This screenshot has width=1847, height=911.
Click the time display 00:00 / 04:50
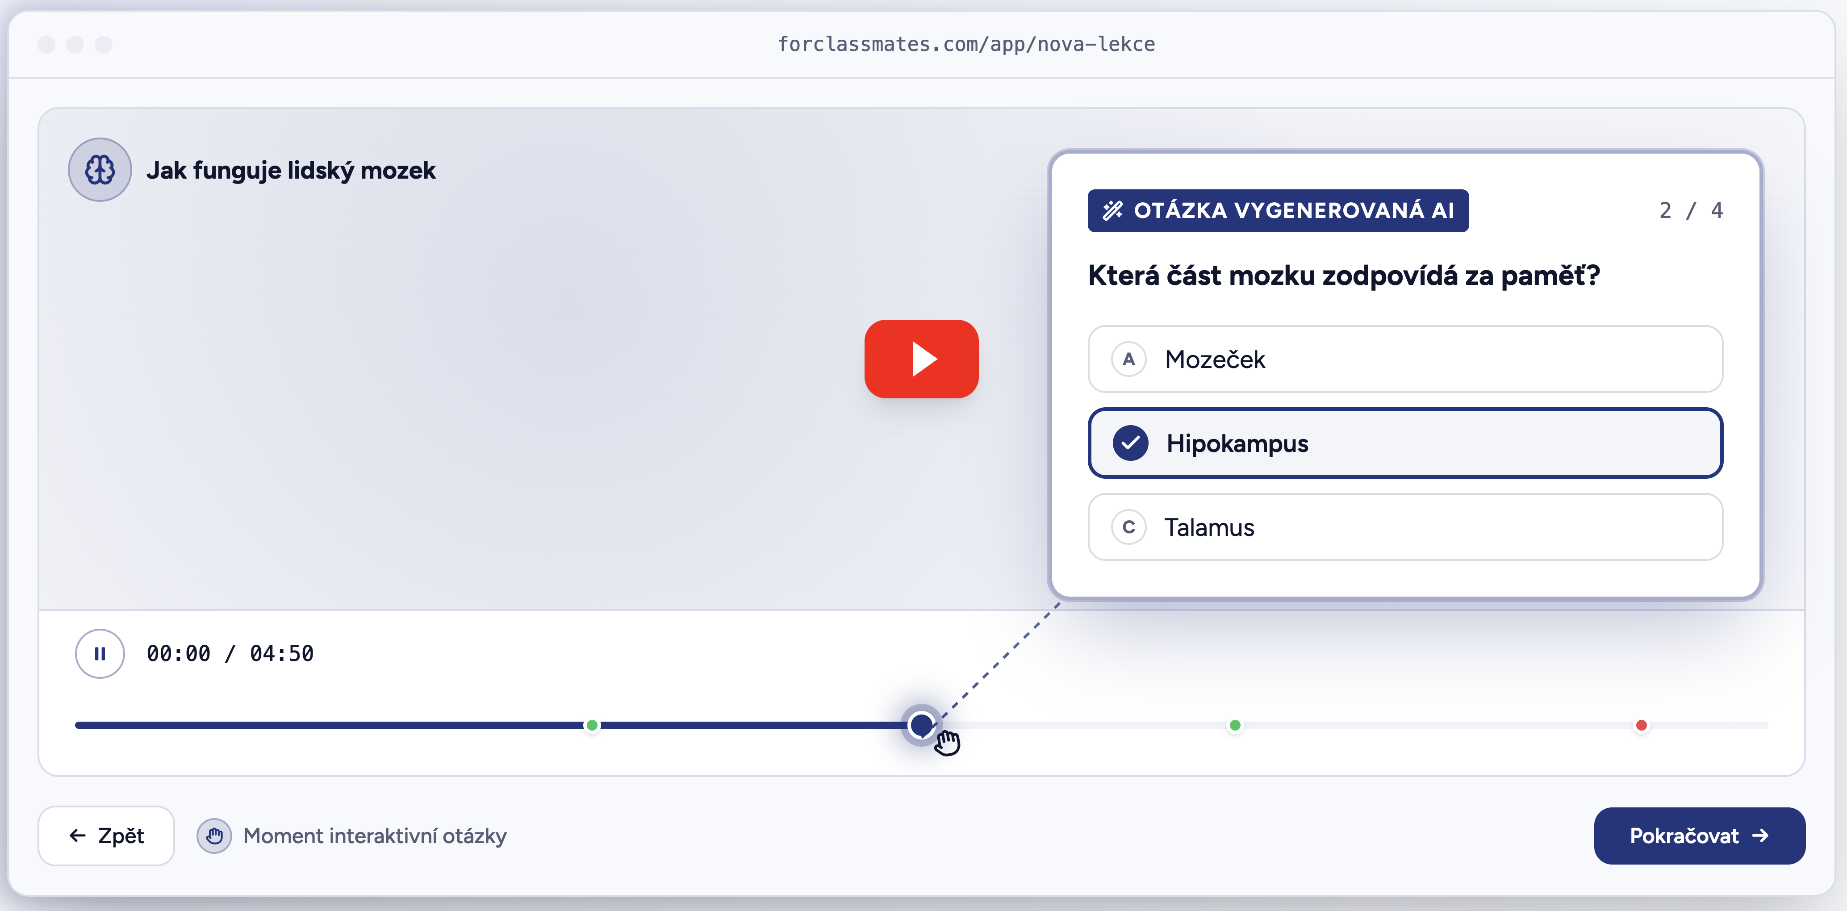(230, 654)
